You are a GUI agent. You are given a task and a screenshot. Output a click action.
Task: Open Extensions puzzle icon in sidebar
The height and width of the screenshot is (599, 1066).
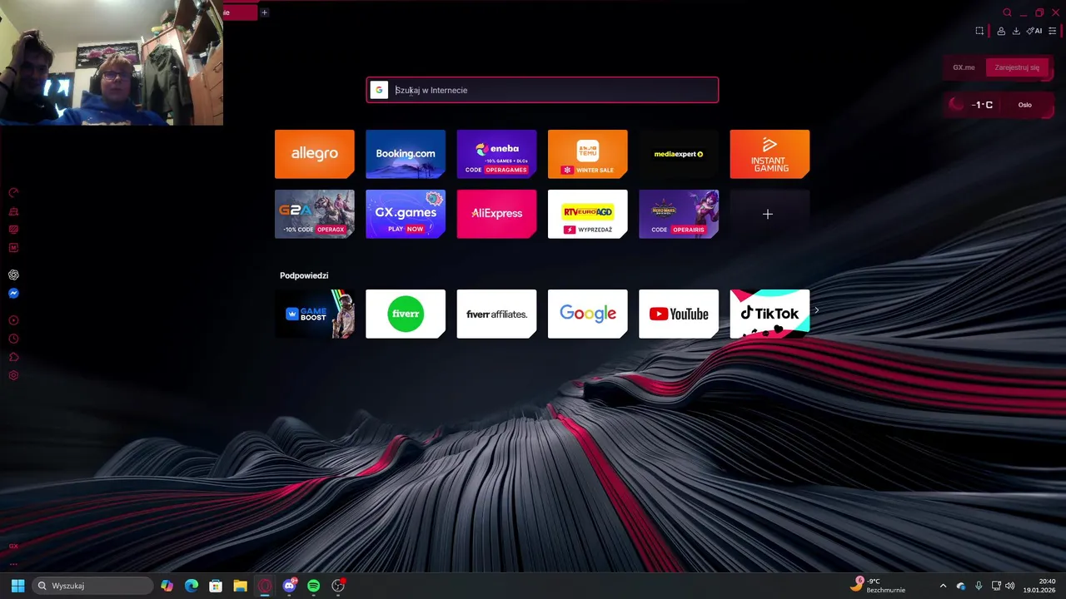pos(13,357)
